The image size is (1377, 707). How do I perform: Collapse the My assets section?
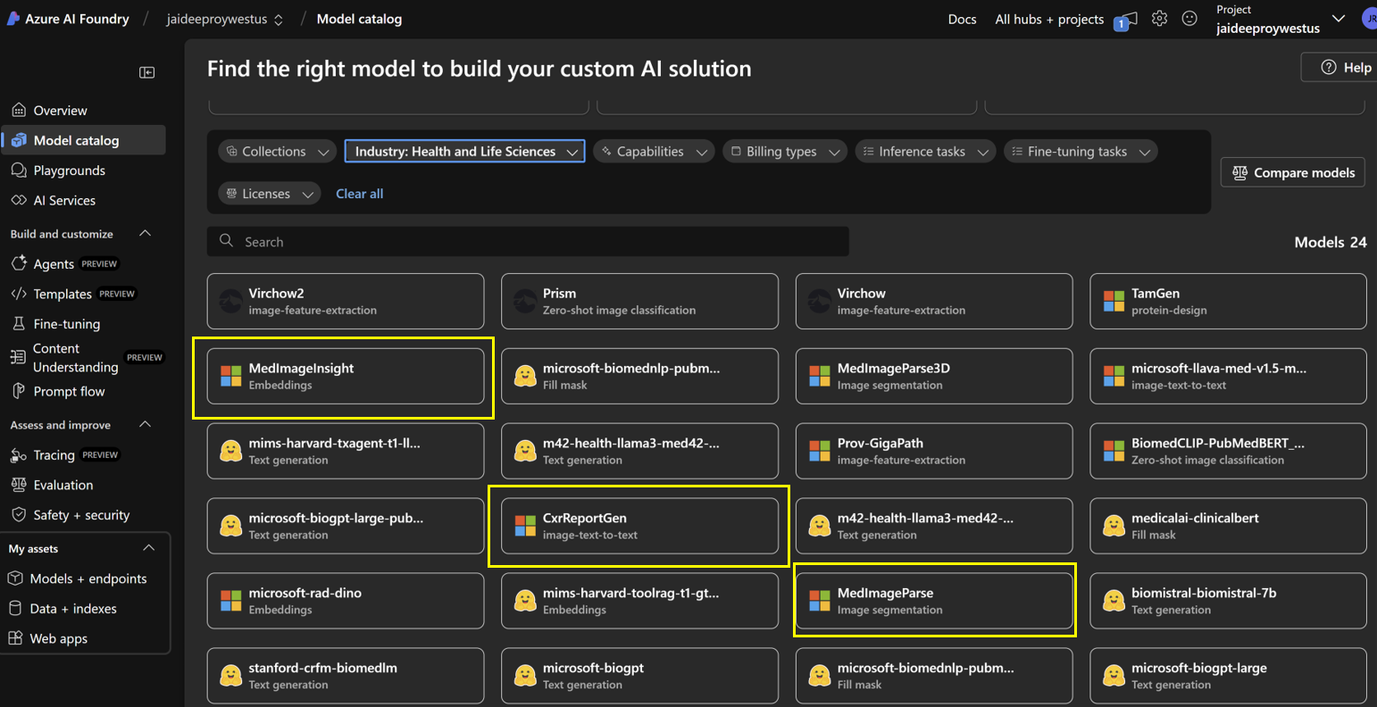[x=148, y=548]
